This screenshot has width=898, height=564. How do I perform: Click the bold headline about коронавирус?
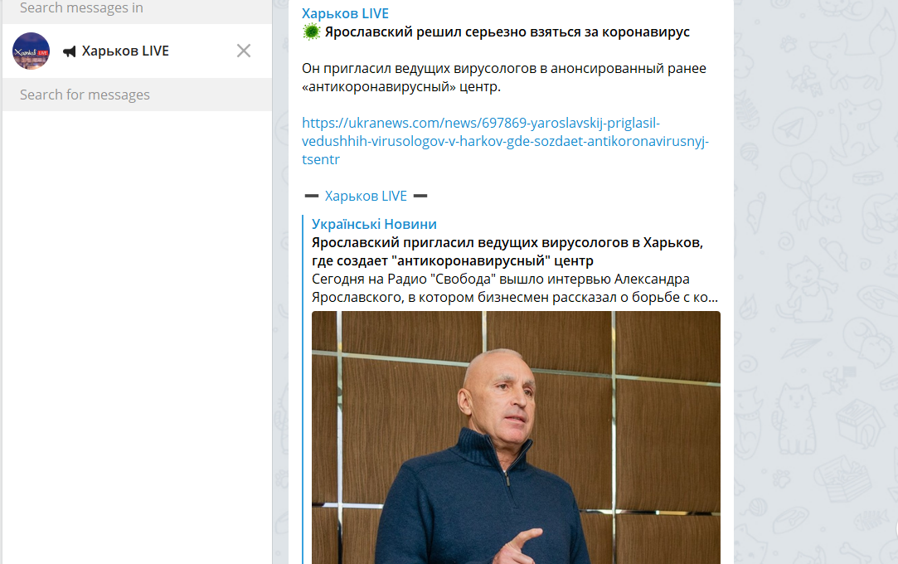(x=507, y=32)
